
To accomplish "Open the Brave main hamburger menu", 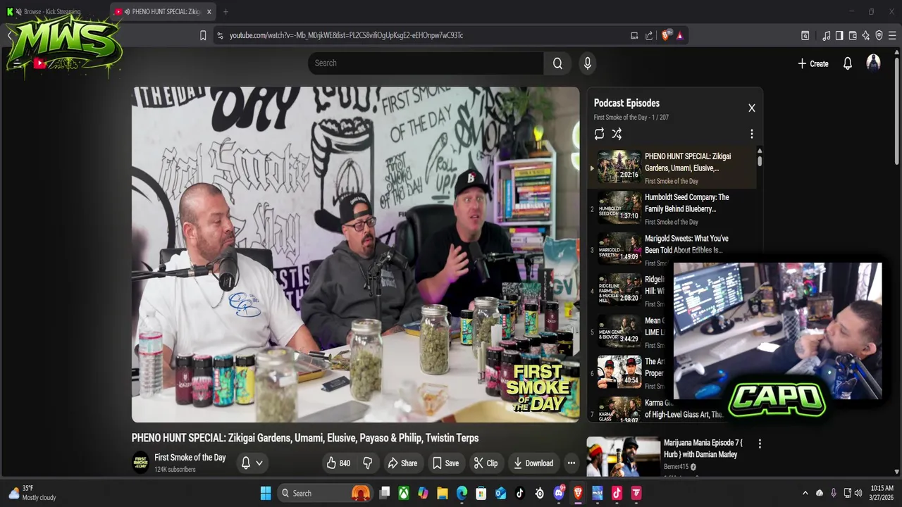I will coord(892,35).
